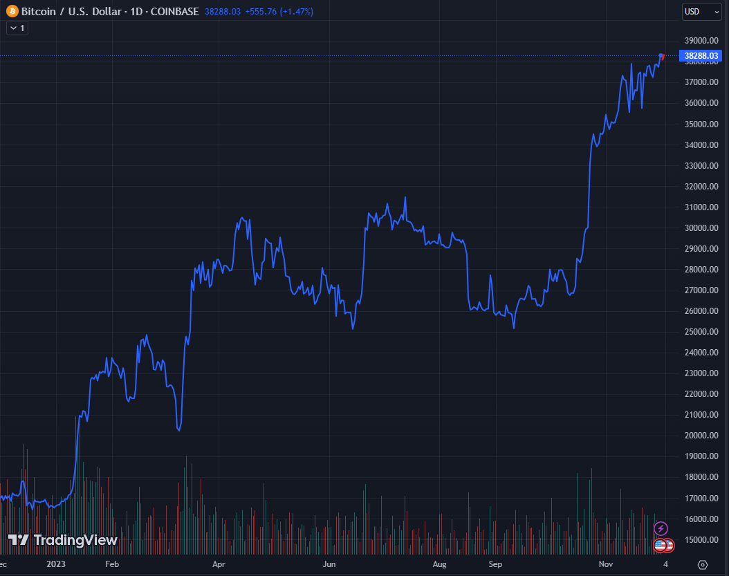Image resolution: width=729 pixels, height=576 pixels.
Task: Open the TradingView logo link
Action: 63,540
